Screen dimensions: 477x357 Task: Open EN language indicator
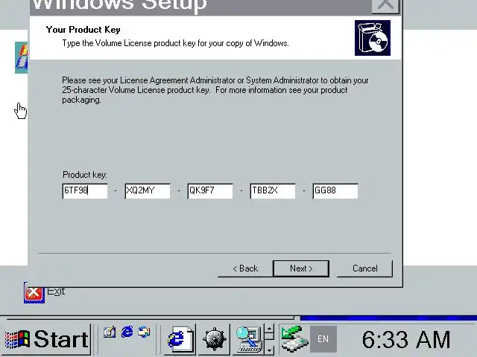tap(323, 339)
